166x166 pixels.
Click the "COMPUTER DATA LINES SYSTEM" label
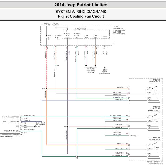[x=91, y=71]
